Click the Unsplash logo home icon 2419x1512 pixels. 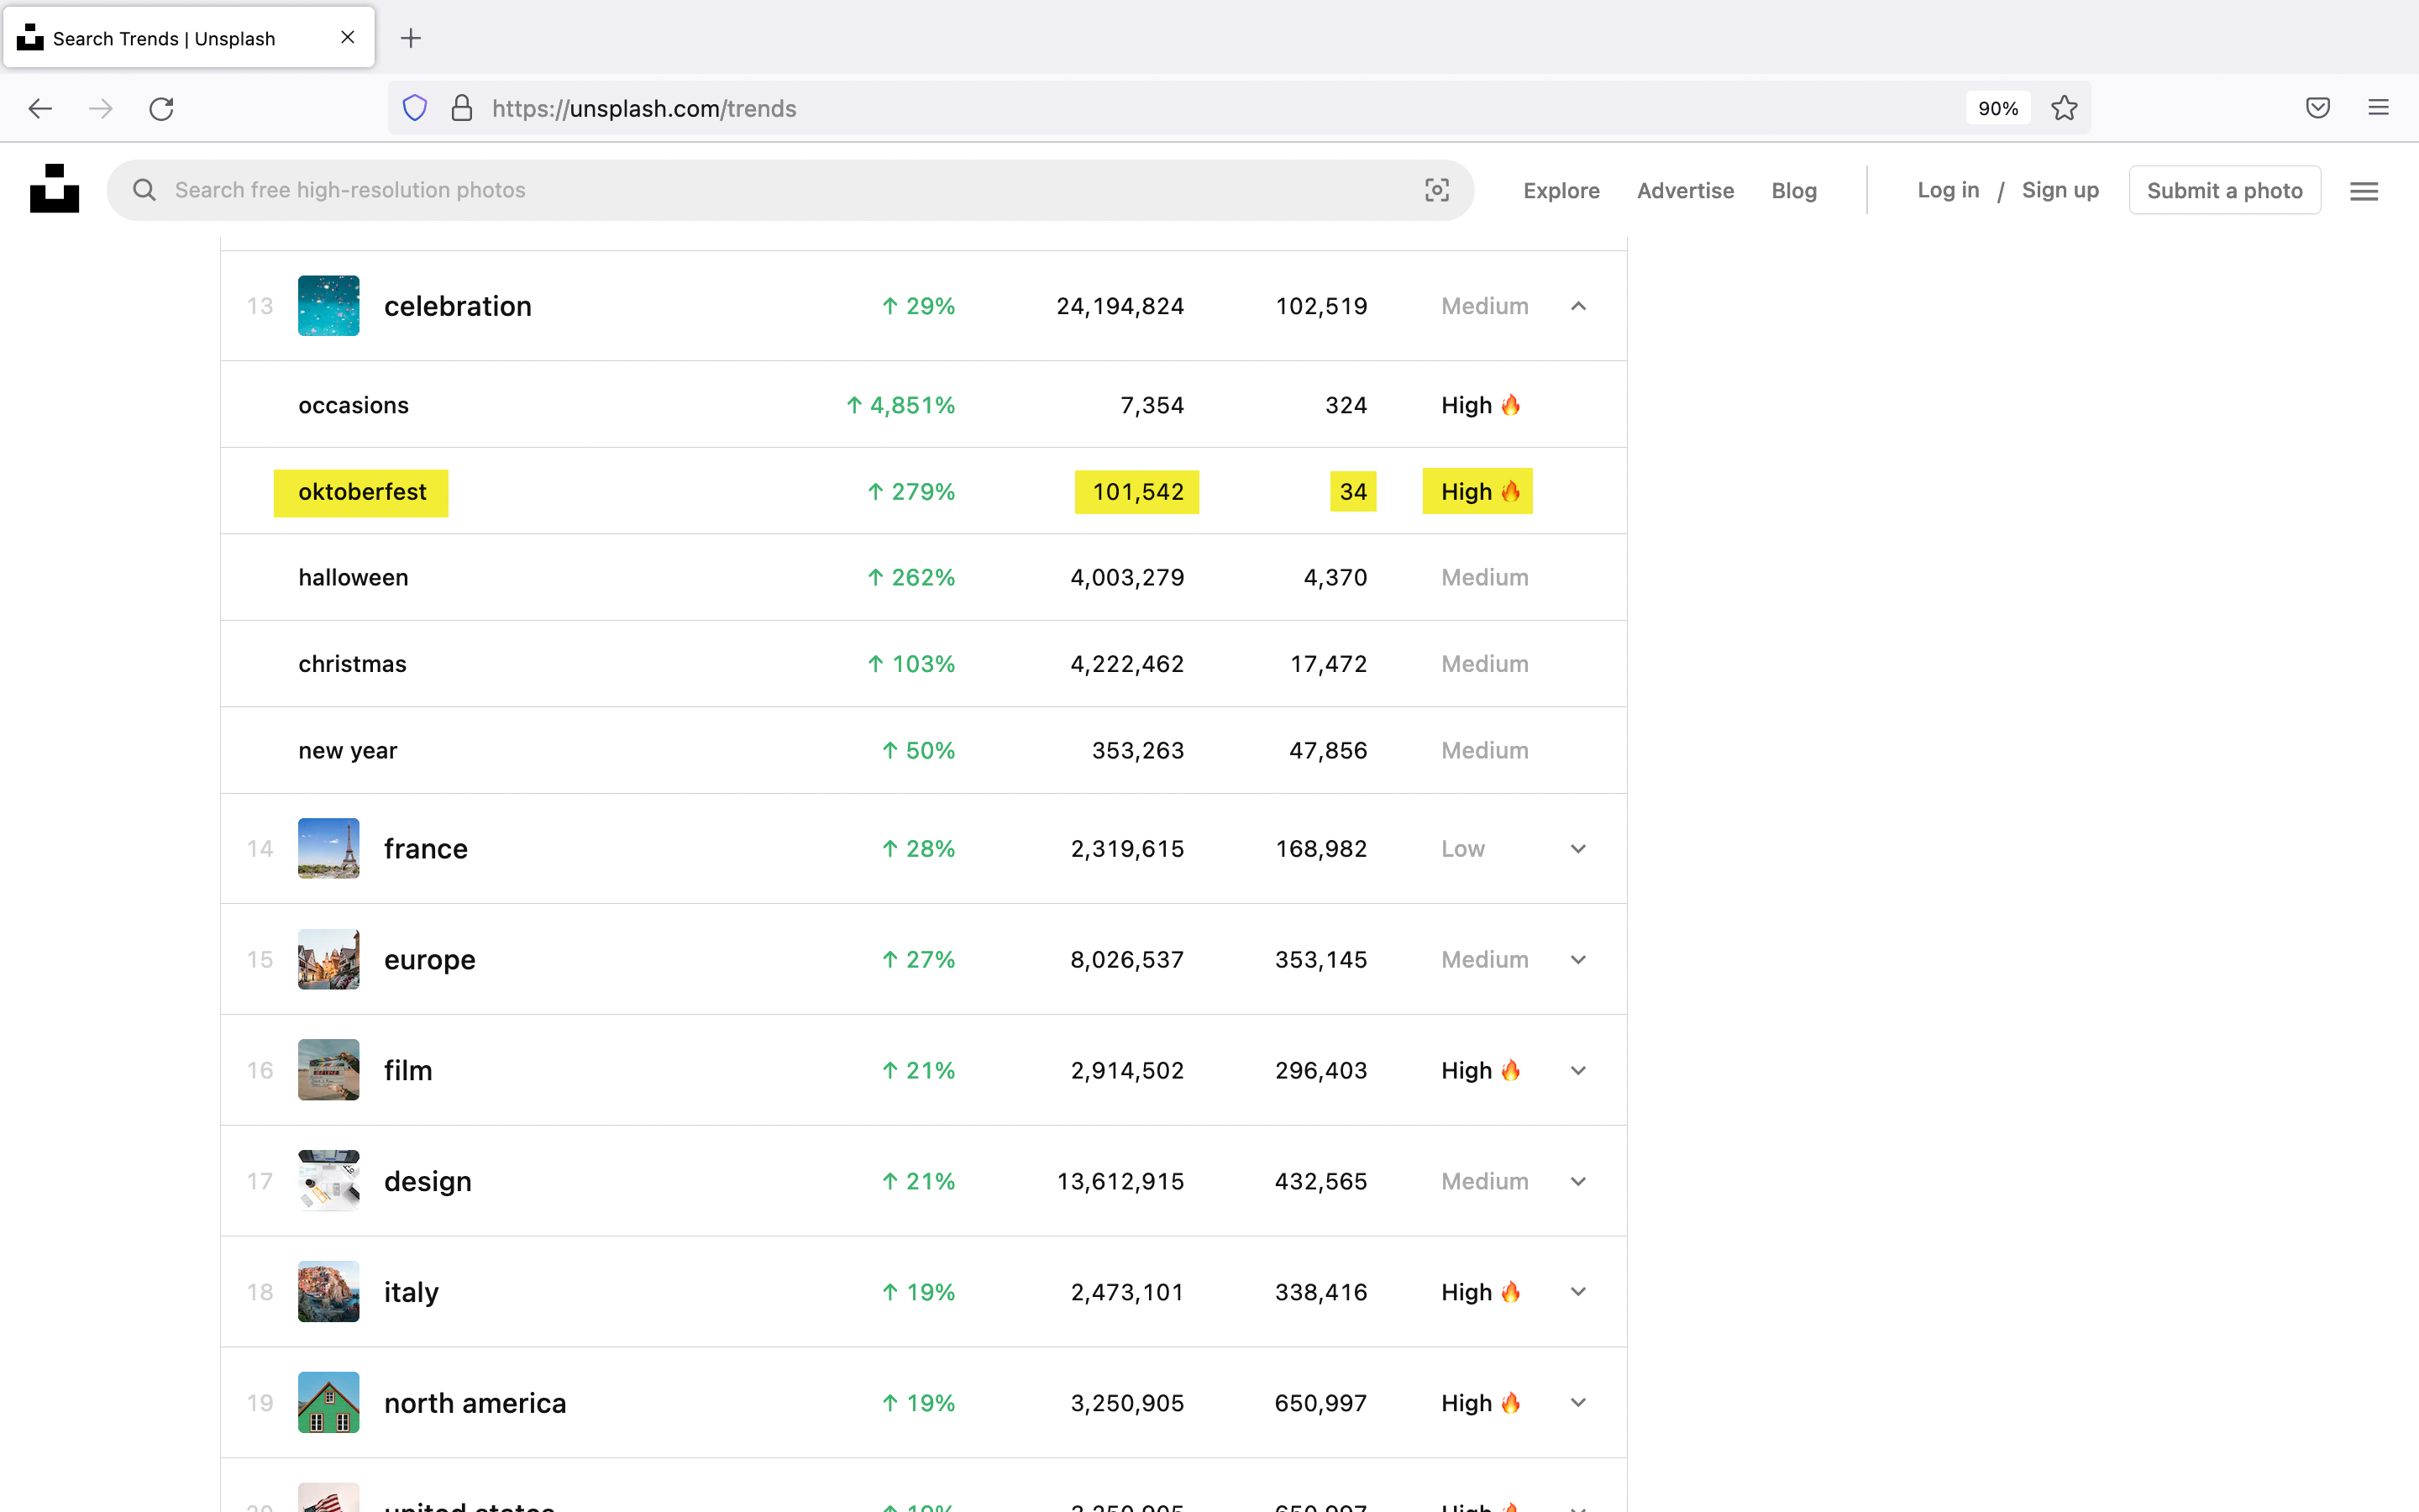pyautogui.click(x=54, y=189)
